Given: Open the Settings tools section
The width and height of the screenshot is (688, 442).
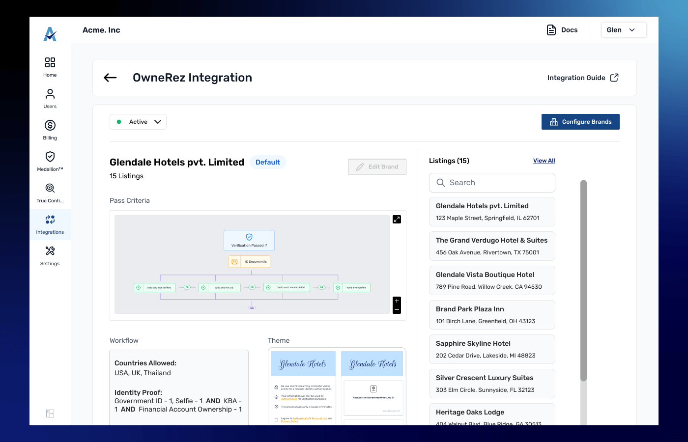Looking at the screenshot, I should (x=50, y=256).
